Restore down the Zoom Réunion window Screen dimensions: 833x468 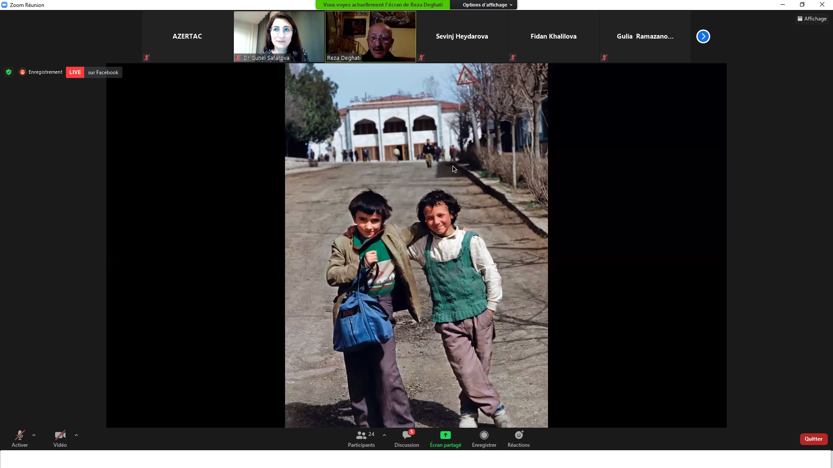[x=802, y=5]
